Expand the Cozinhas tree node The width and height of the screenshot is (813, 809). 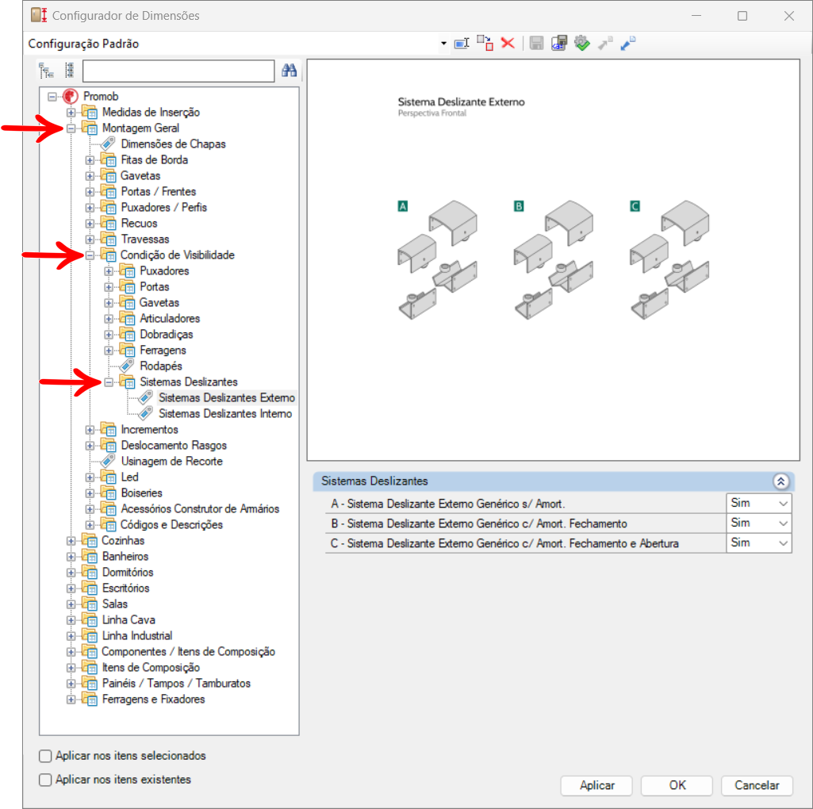(71, 541)
